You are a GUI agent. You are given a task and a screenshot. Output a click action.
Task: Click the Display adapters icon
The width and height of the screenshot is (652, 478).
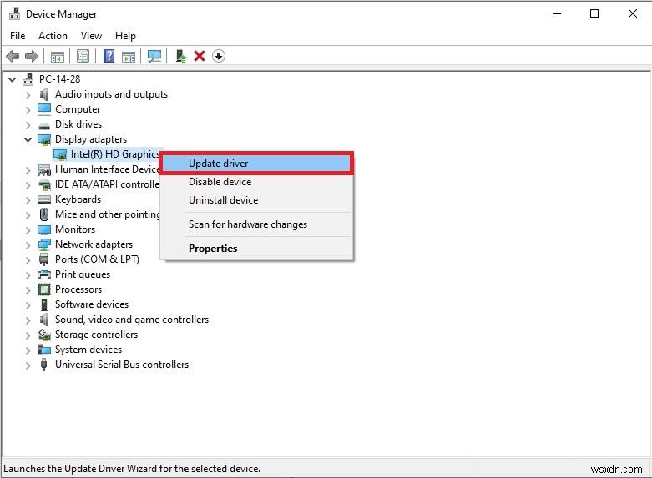tap(44, 139)
